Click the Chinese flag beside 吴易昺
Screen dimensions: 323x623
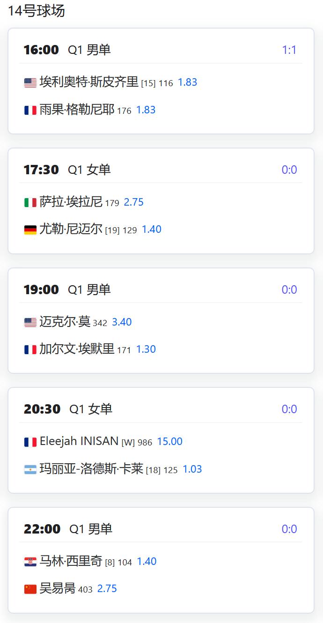click(x=30, y=589)
